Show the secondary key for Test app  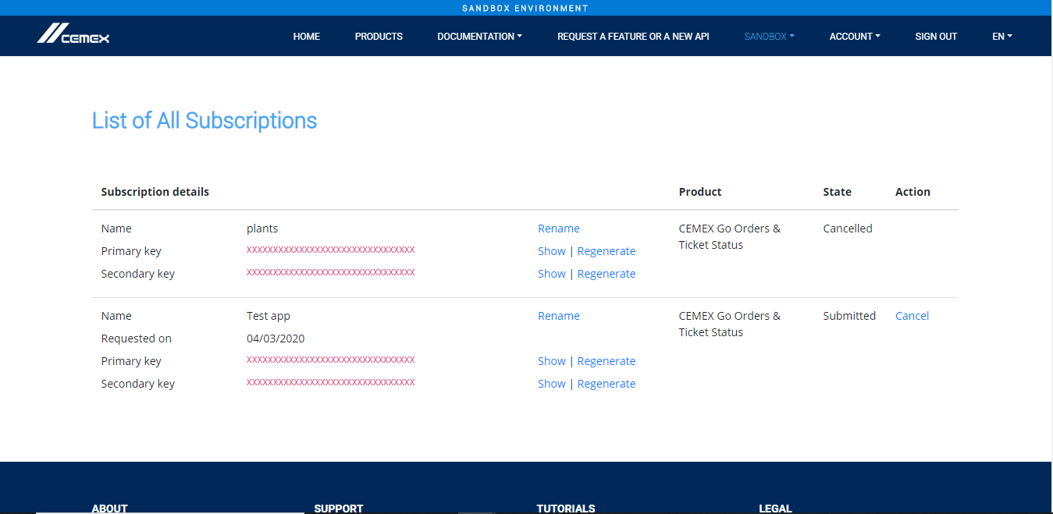point(551,384)
